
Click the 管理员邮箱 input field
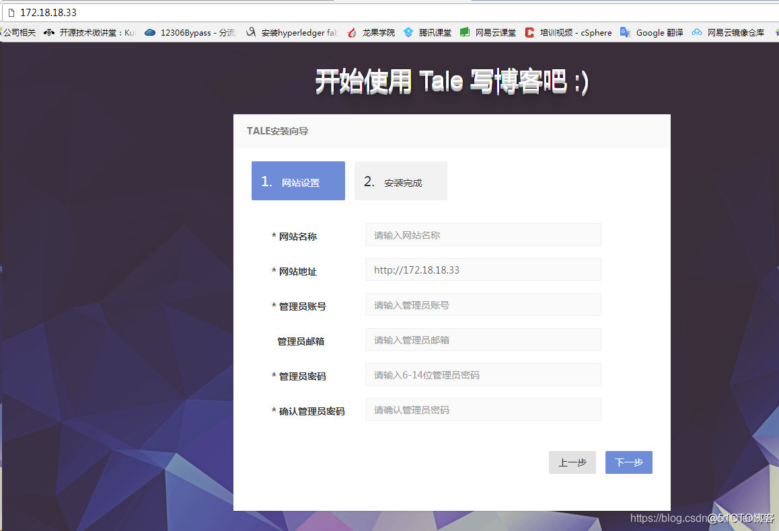pos(482,339)
